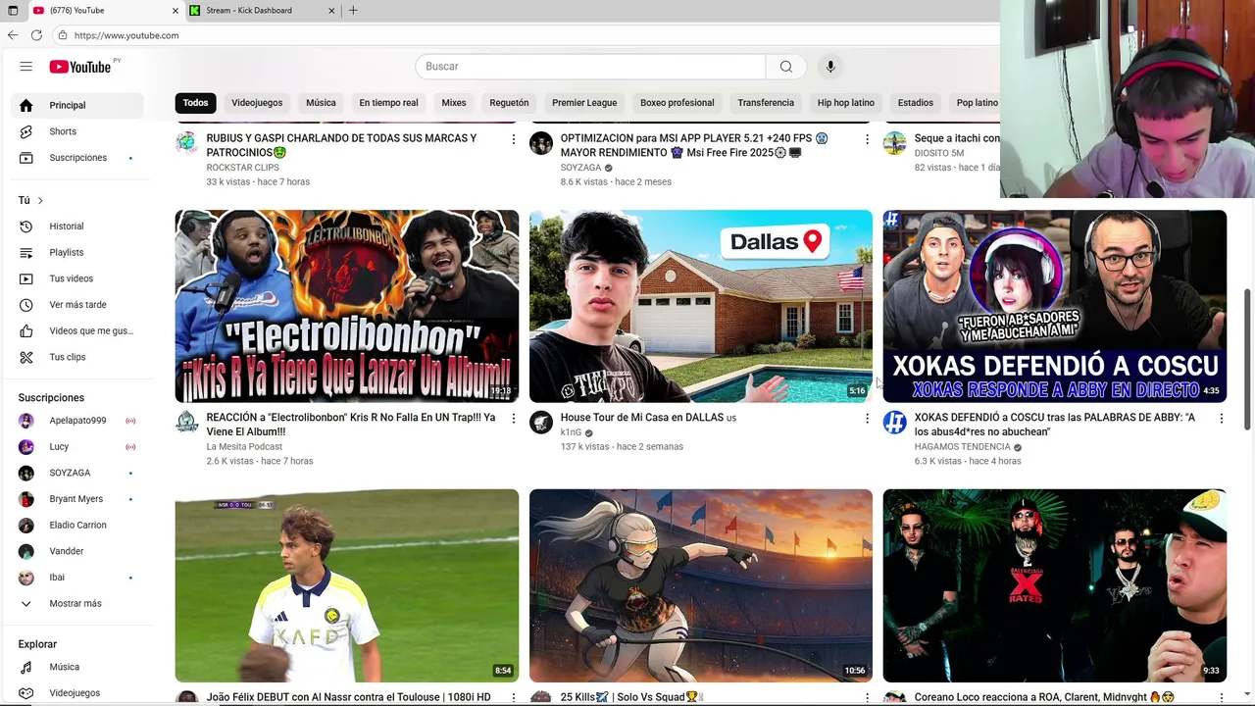The width and height of the screenshot is (1255, 706).
Task: Open Música under Explorar
Action: pyautogui.click(x=76, y=667)
